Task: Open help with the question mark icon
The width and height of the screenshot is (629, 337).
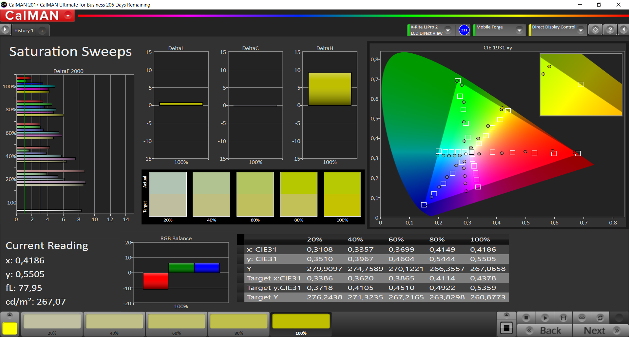Action: 610,30
